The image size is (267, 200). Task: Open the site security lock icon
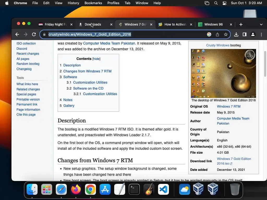click(x=44, y=34)
